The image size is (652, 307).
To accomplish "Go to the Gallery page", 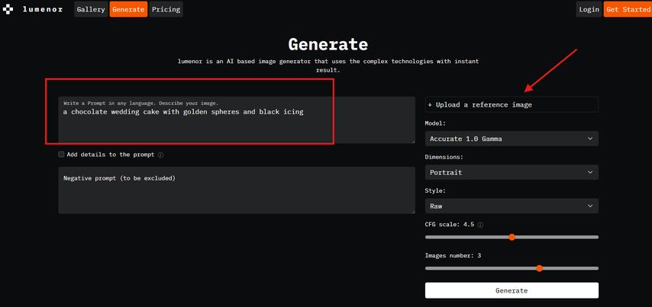I will [91, 9].
